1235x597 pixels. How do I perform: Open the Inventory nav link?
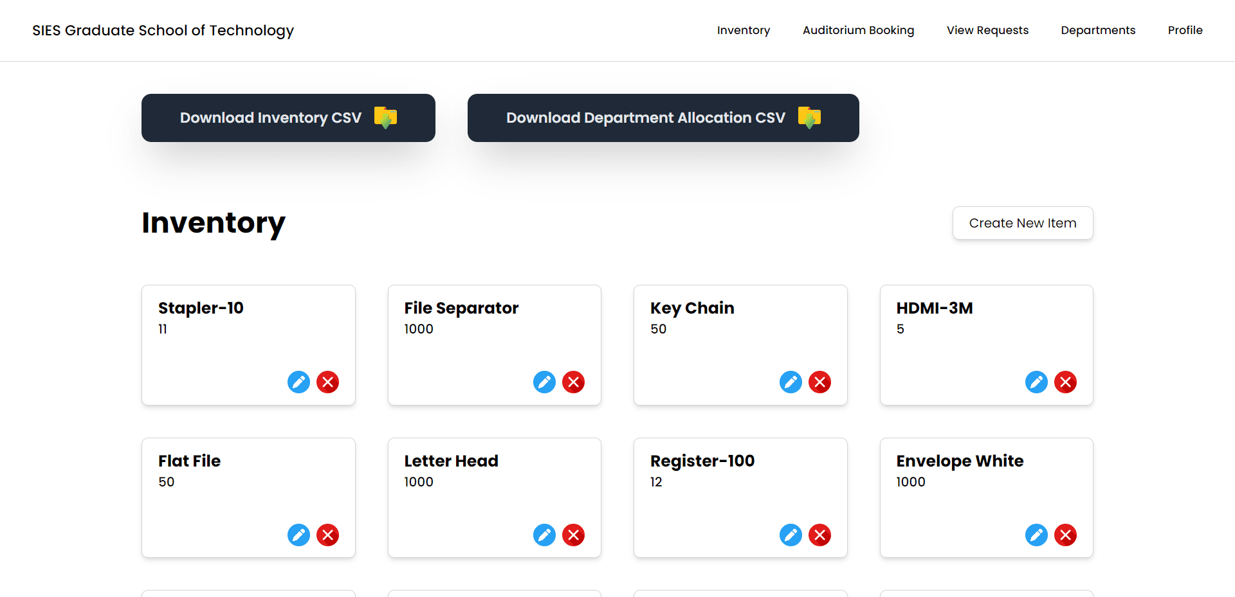pos(744,30)
